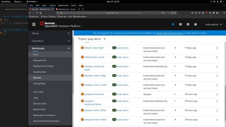Open Firefox Edit menu
The width and height of the screenshot is (226, 127).
coord(37,5)
